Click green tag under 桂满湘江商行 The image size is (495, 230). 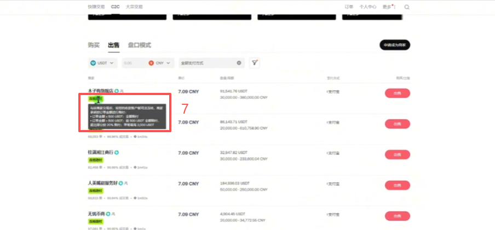tap(96, 160)
